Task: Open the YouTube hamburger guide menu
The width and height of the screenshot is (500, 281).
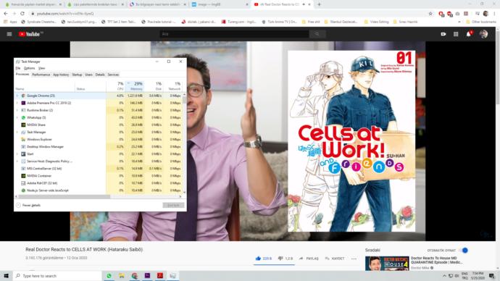Action: [9, 34]
